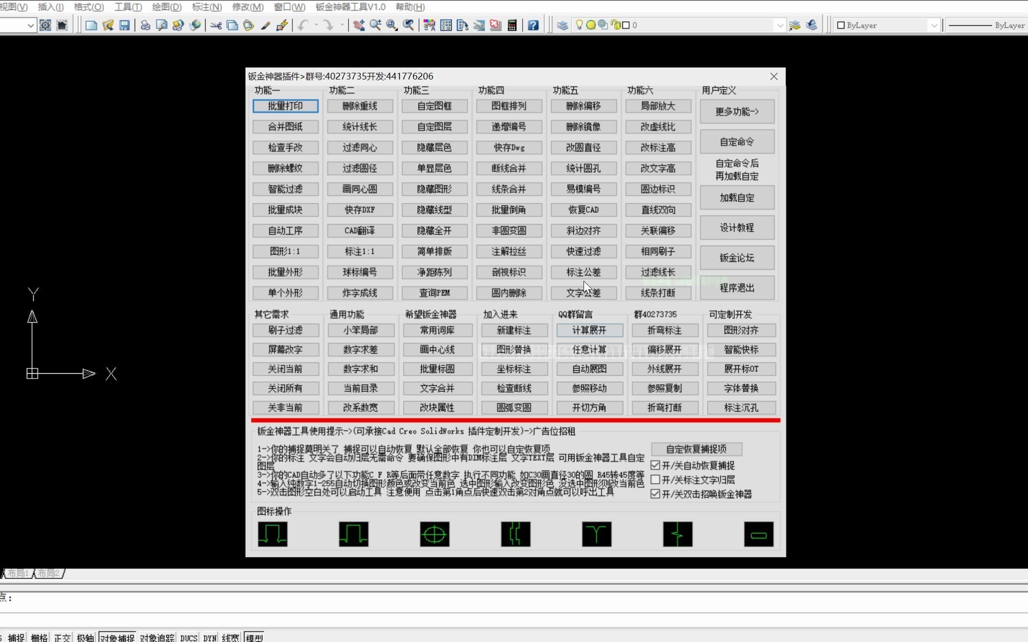Switch to the 布局1 layout tab
Screen dimensions: 1028x642
point(18,573)
